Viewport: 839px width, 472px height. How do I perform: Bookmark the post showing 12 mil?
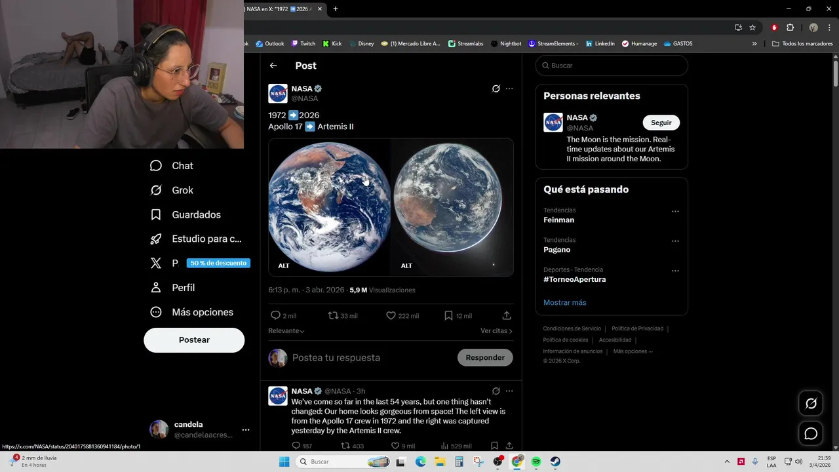pos(448,315)
